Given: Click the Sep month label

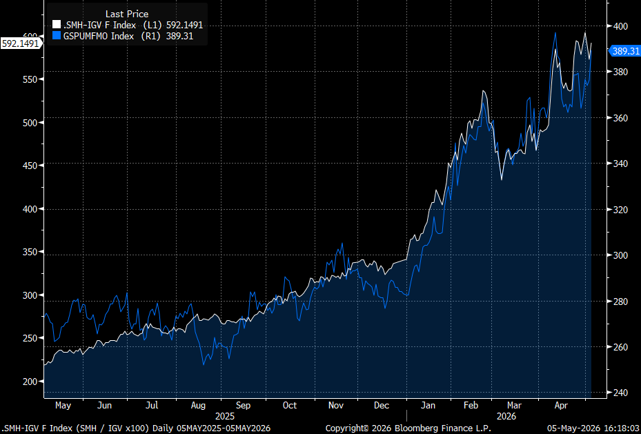Looking at the screenshot, I should pos(243,406).
